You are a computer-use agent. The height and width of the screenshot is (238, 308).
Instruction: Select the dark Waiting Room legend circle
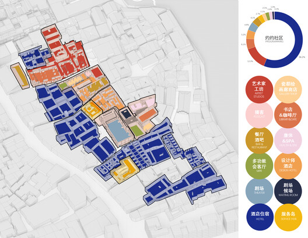click(x=288, y=191)
